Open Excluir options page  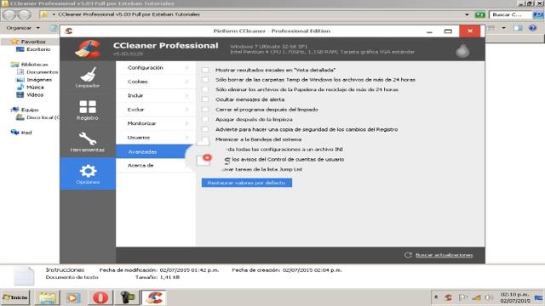156,110
